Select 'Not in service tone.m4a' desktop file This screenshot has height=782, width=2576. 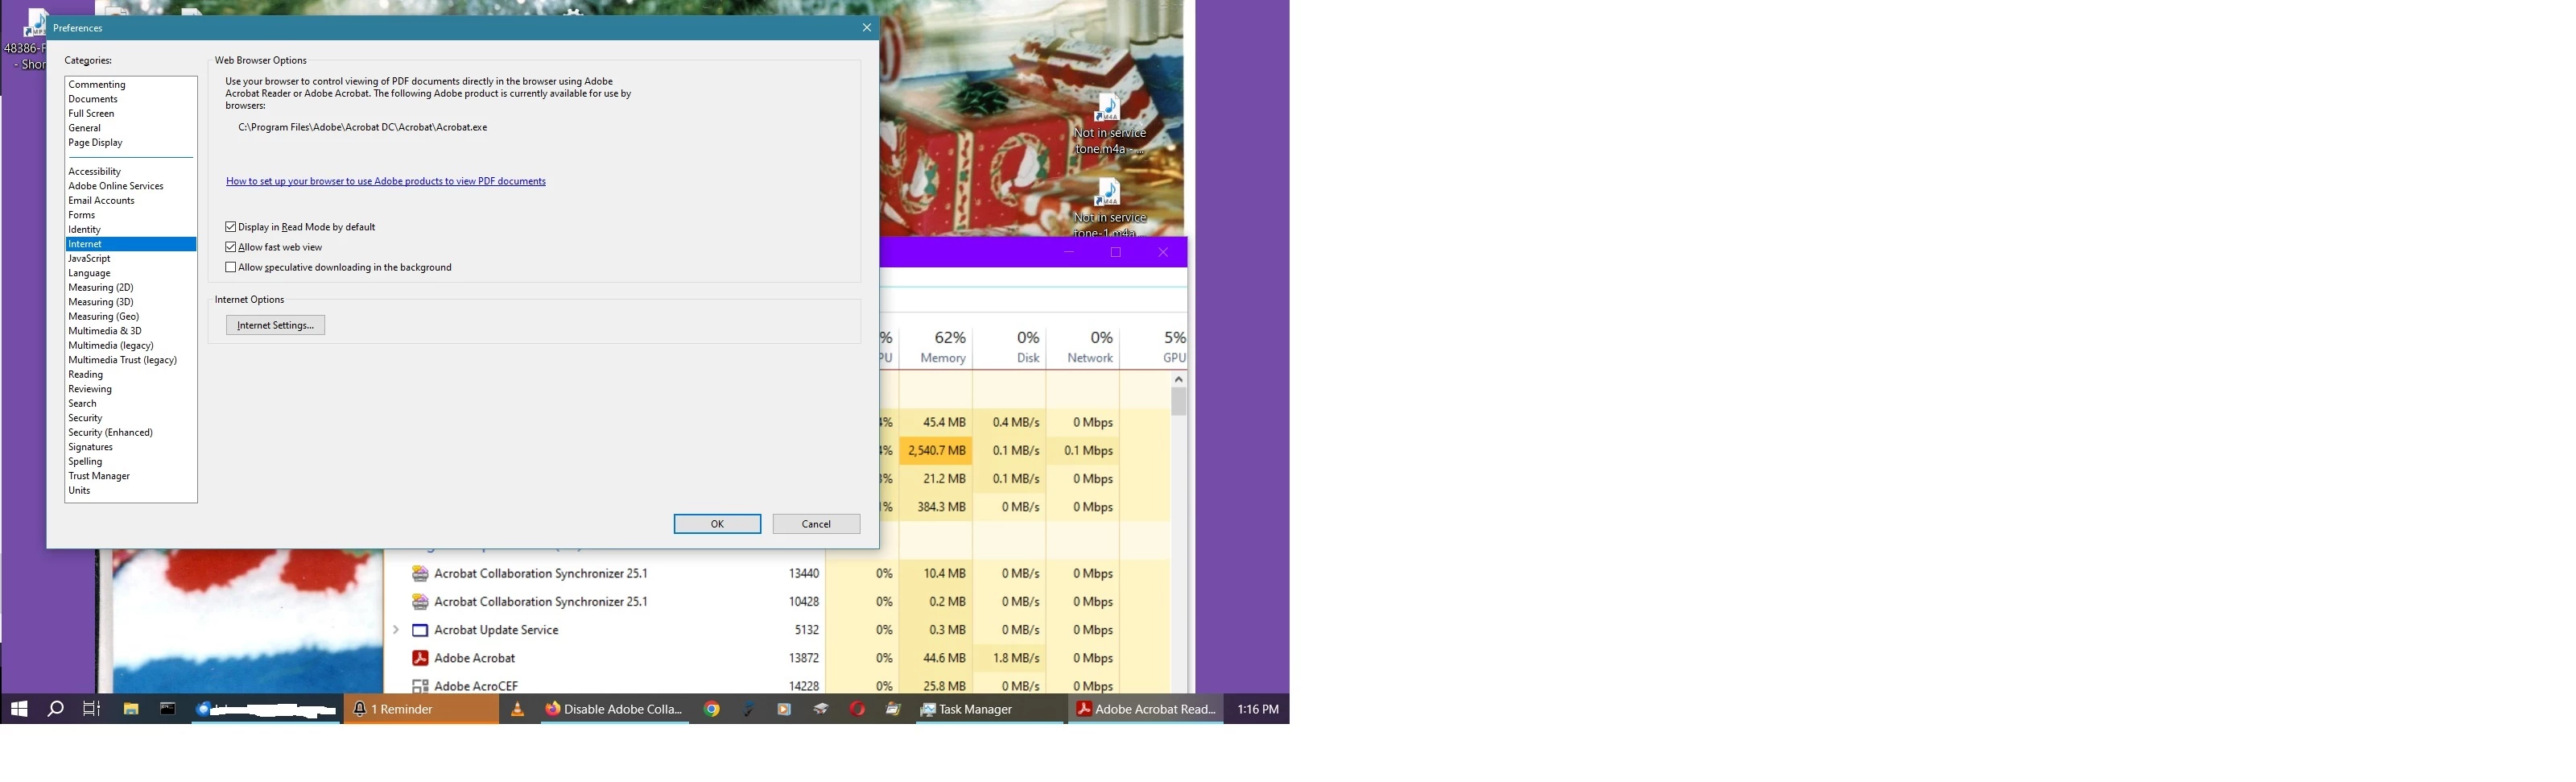point(1109,124)
